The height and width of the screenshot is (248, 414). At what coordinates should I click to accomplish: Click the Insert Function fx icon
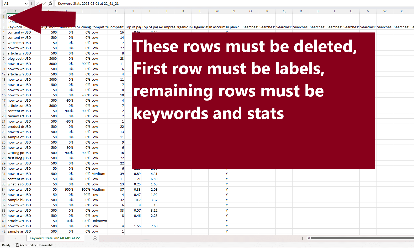50,3
